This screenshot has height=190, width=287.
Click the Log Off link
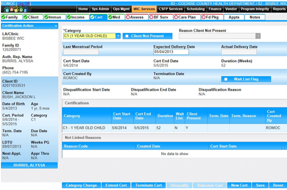[23, 3]
